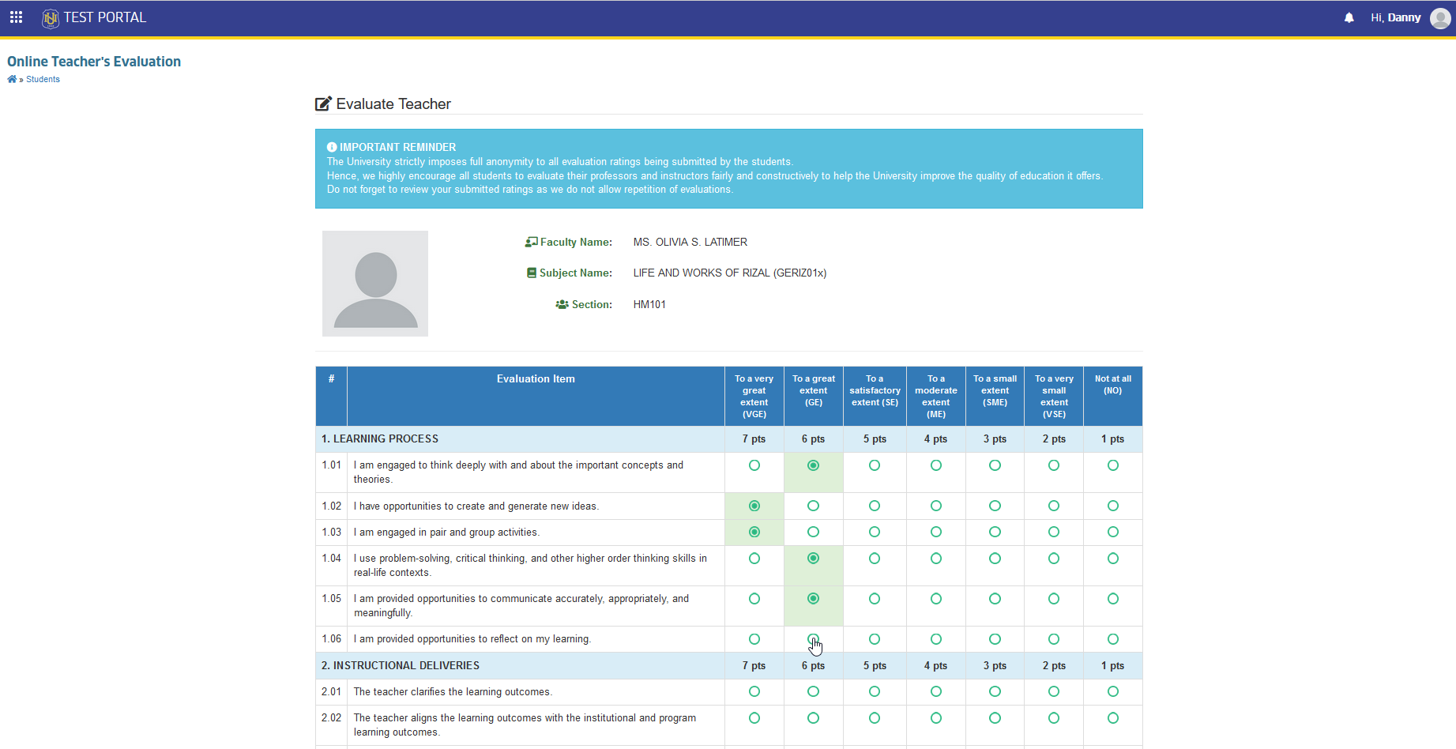1456x749 pixels.
Task: Select Not at all for item 2.02
Action: 1113,718
